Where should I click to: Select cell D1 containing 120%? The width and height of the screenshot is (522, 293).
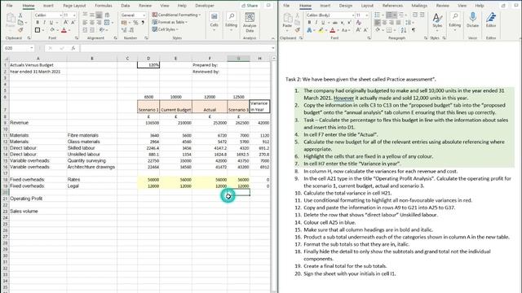pos(148,65)
